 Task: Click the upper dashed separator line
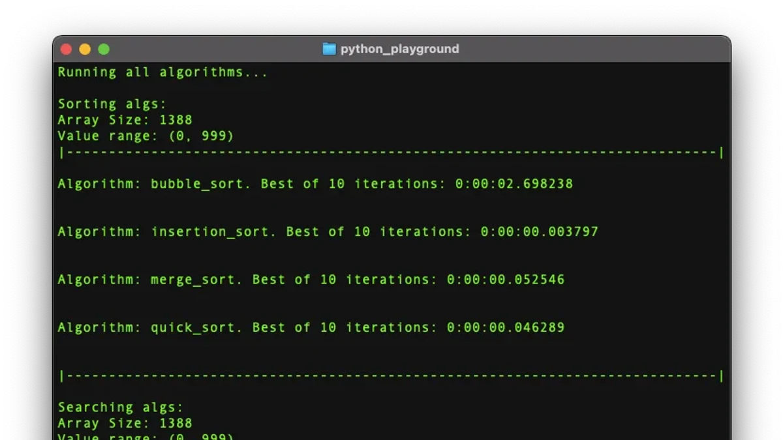tap(391, 153)
